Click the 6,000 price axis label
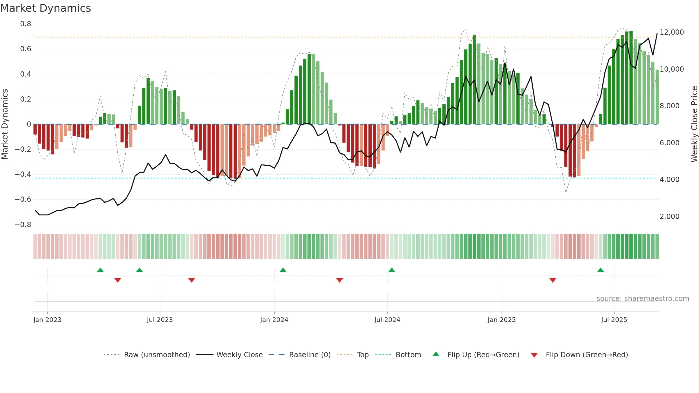This screenshot has height=393, width=699. pyautogui.click(x=670, y=143)
